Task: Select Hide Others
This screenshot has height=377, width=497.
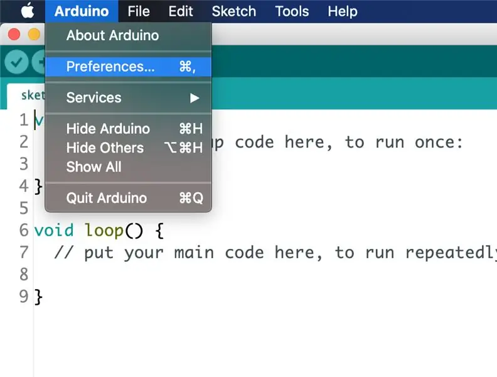Action: pyautogui.click(x=129, y=148)
